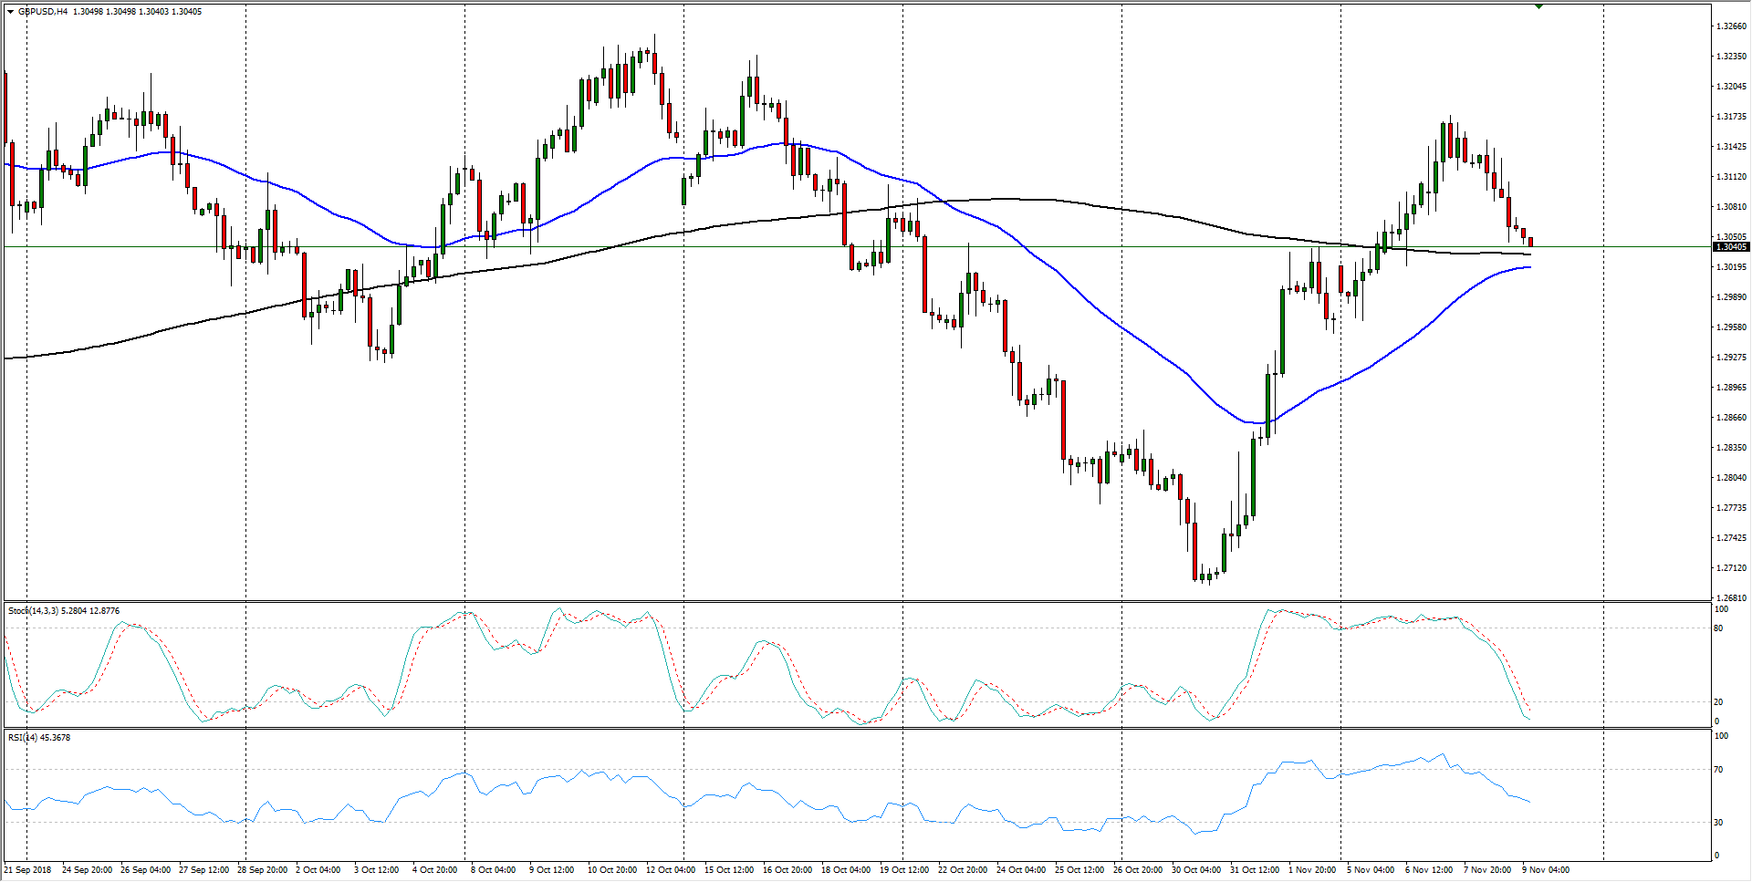This screenshot has width=1752, height=882.
Task: Click the Stochastic 80 level scale label
Action: [x=1718, y=628]
